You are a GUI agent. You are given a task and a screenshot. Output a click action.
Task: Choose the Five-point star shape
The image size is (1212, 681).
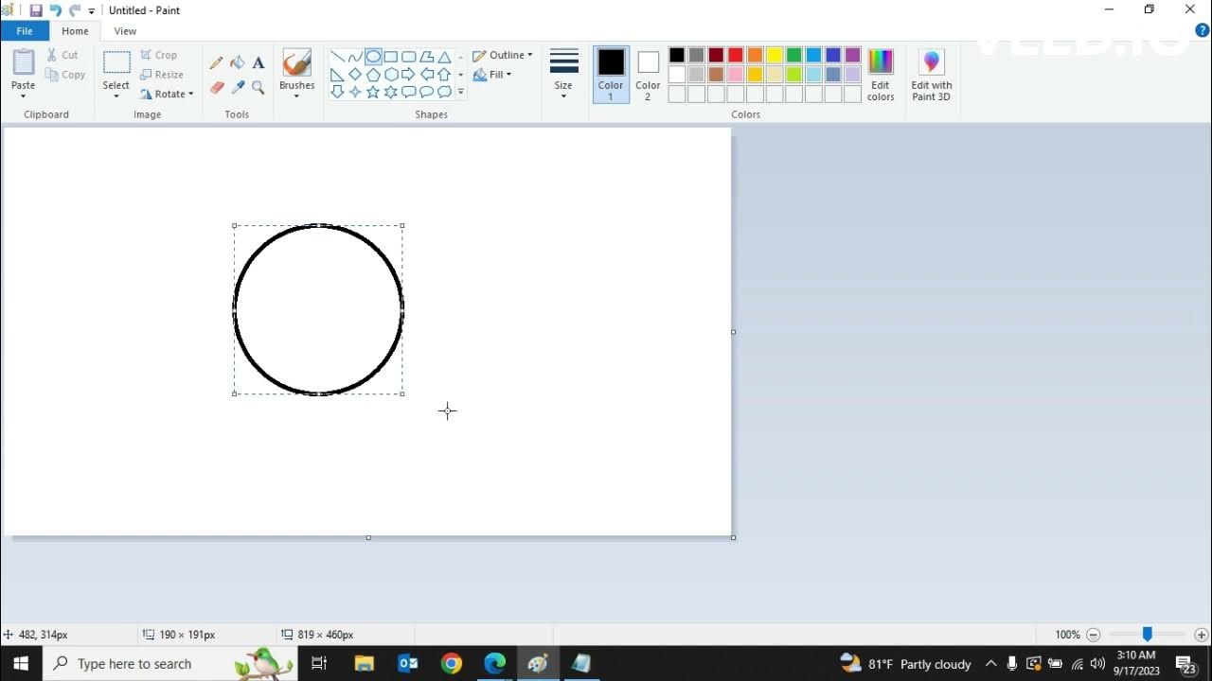tap(373, 92)
